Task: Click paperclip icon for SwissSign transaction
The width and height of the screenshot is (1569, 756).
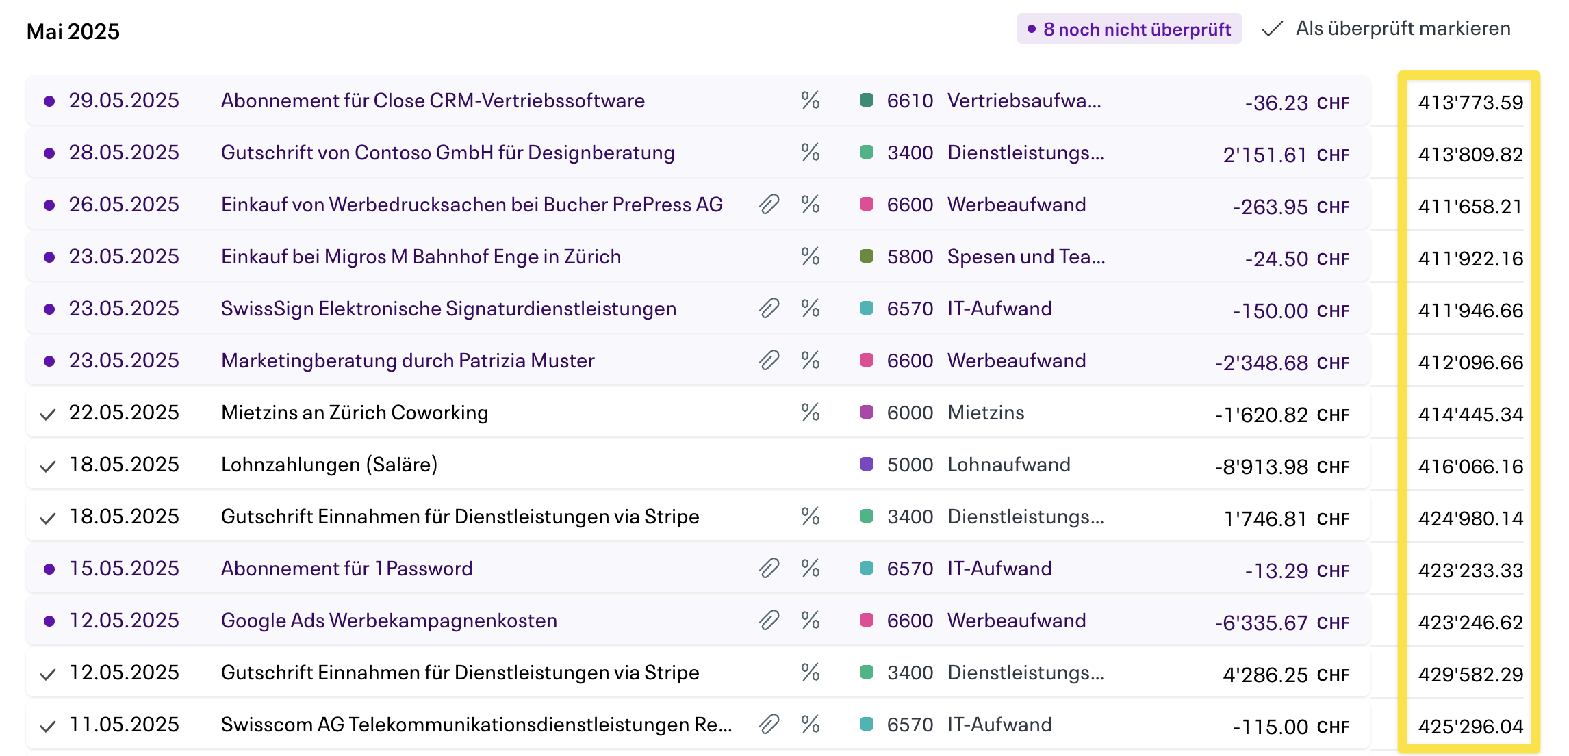Action: pyautogui.click(x=769, y=309)
